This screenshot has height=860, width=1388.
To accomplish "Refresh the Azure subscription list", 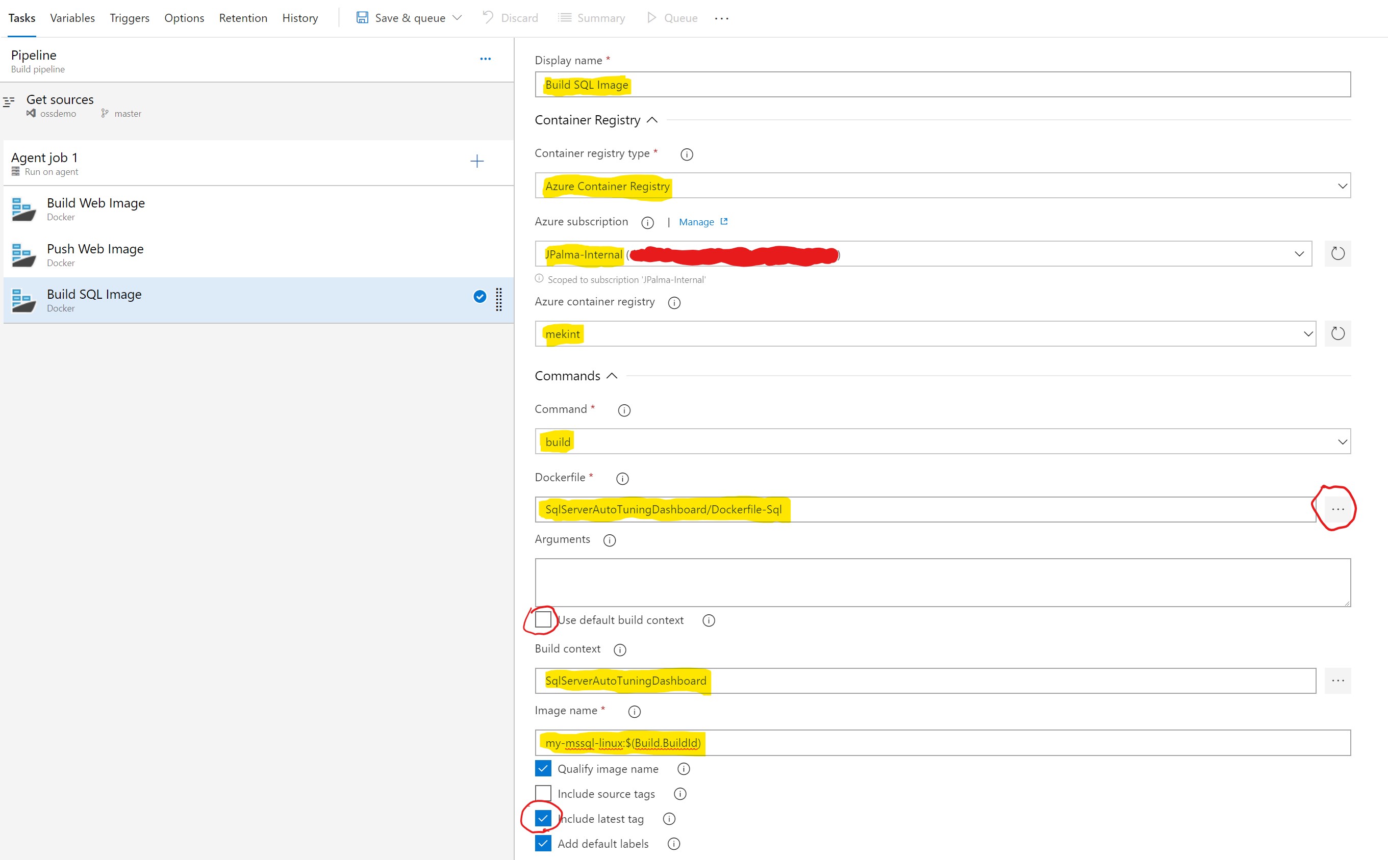I will pos(1337,254).
